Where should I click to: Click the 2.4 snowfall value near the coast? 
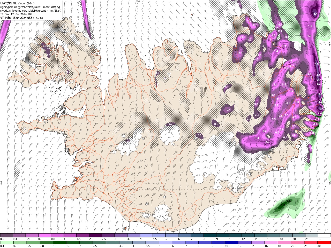(x=320, y=113)
